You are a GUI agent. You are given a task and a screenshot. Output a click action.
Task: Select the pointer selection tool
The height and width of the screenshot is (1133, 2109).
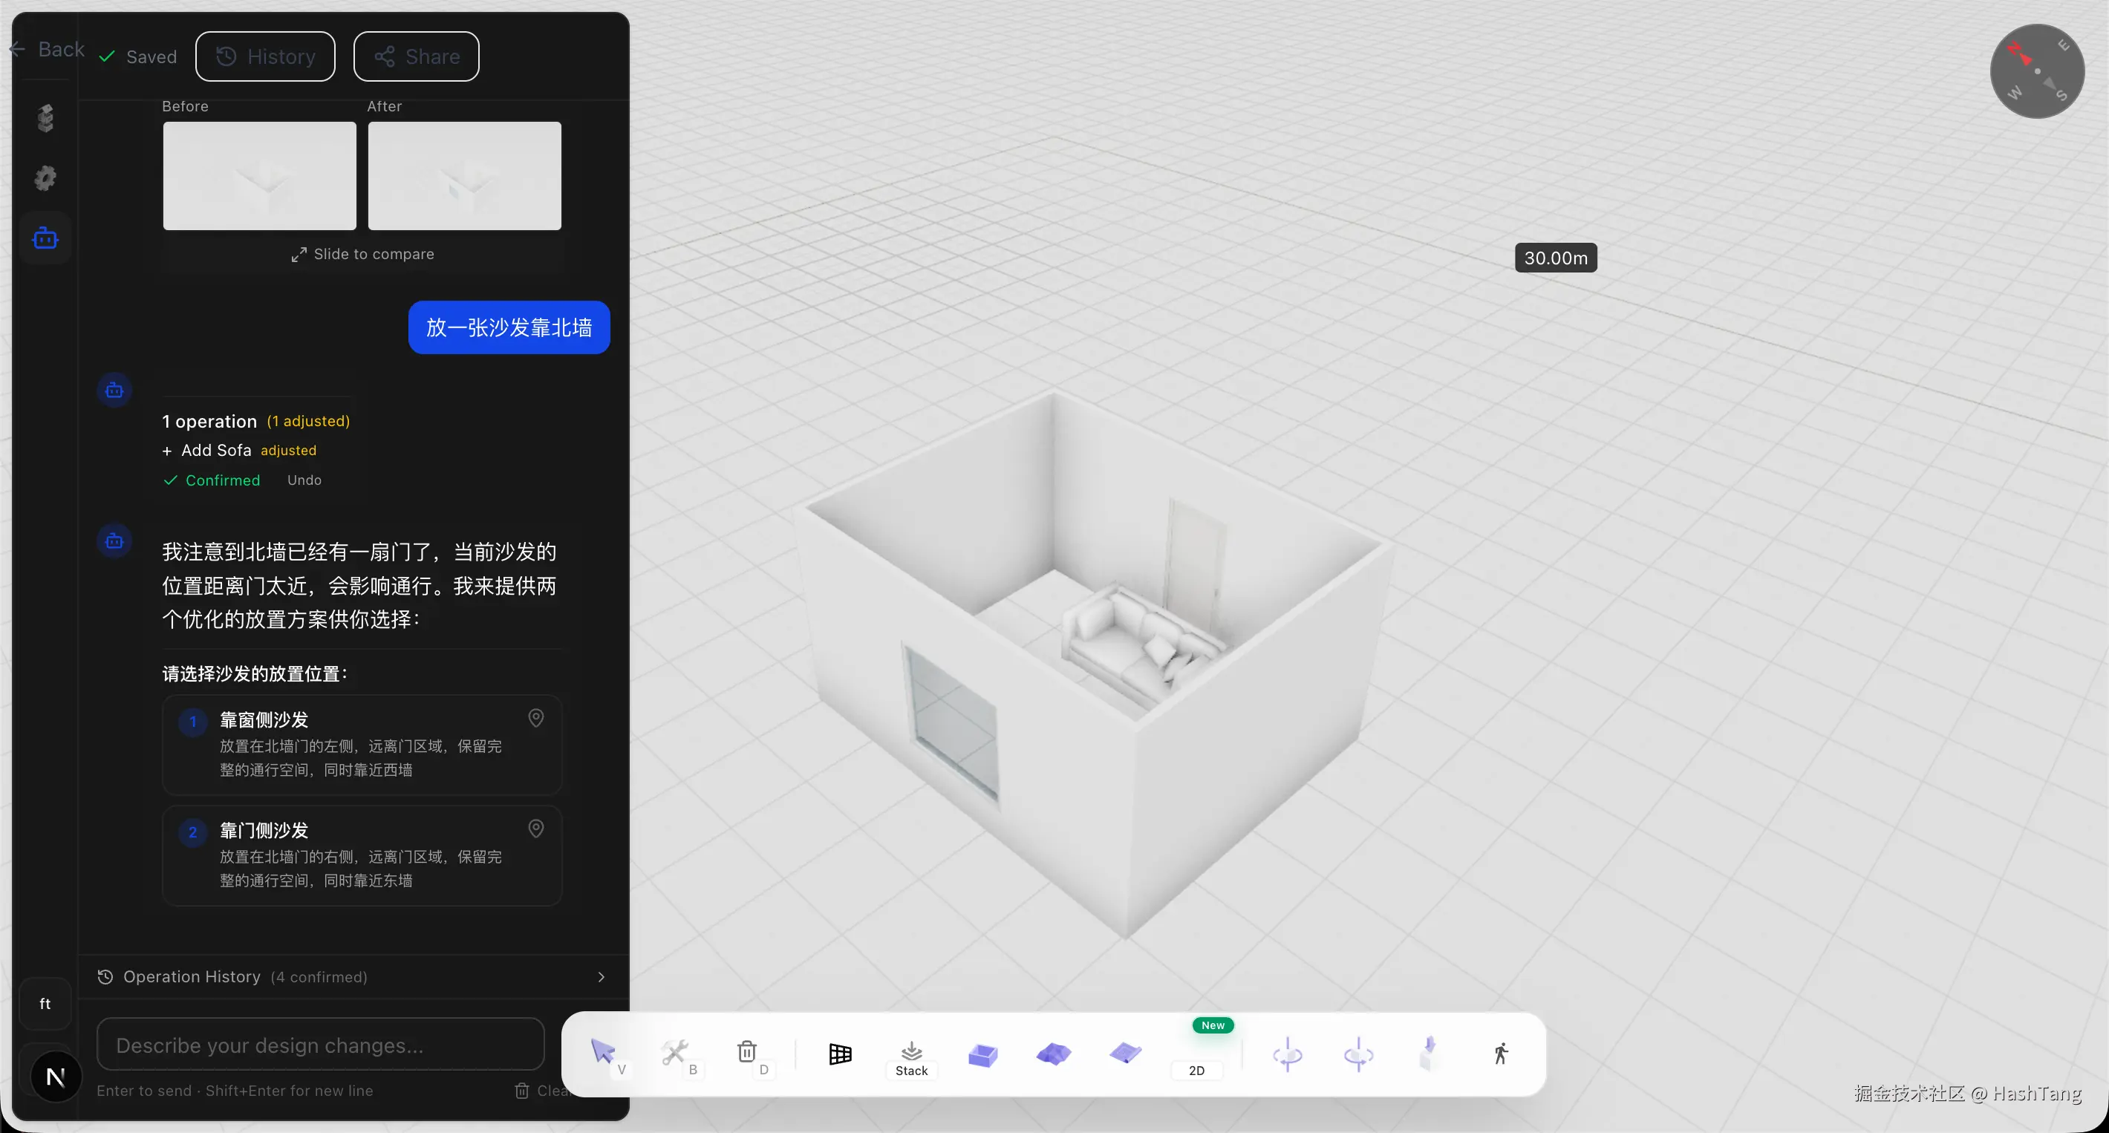pyautogui.click(x=602, y=1052)
